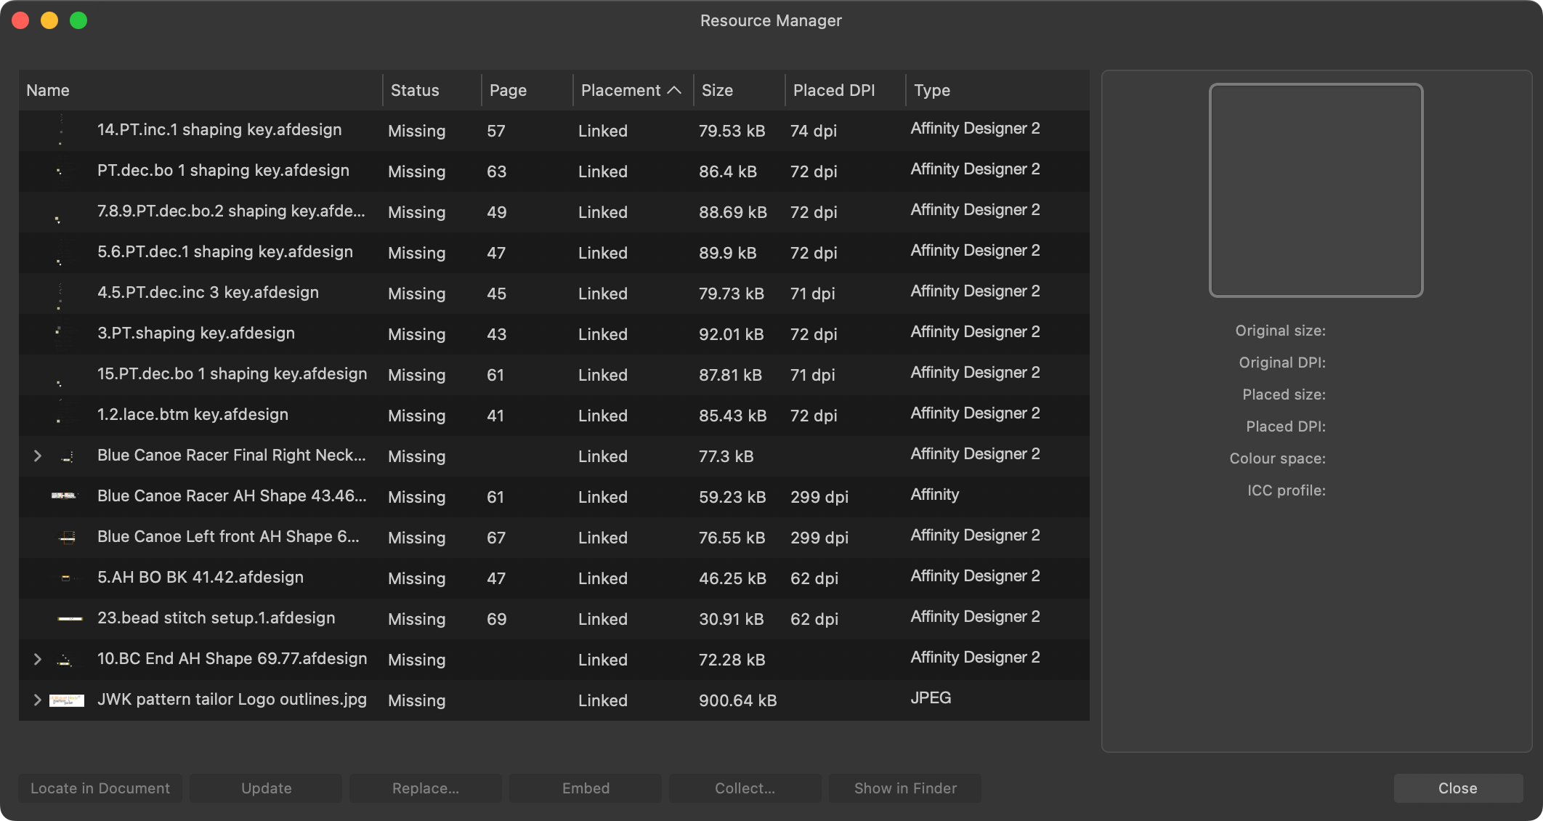Expand the Blue Canoe Racer Final Right Neck entry
Screen dimensions: 1543x821
click(37, 456)
